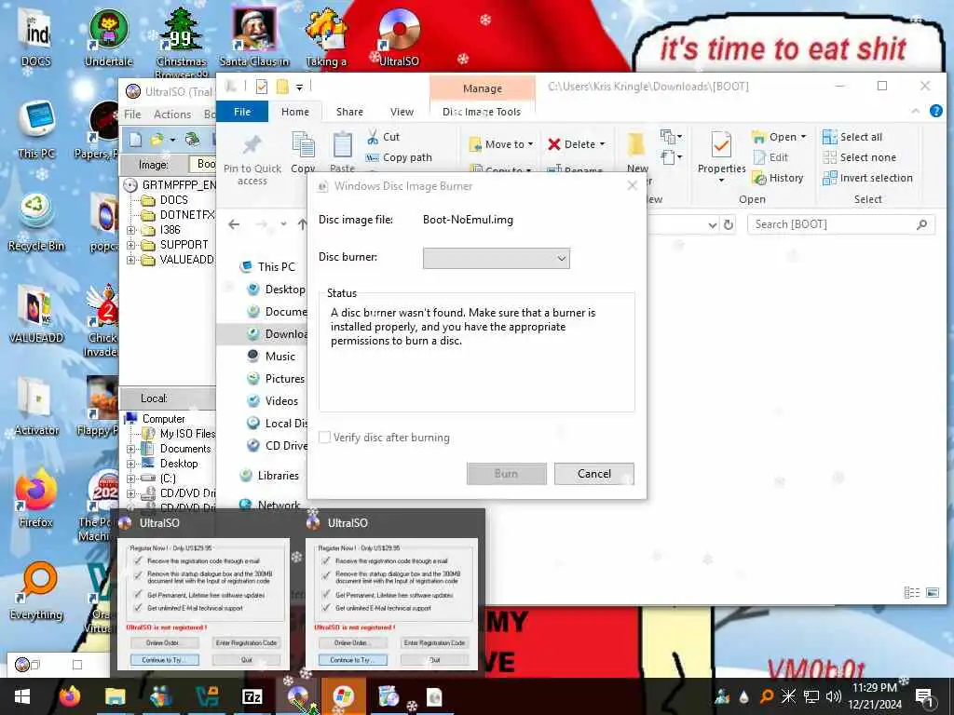Click the Search [BOOT] field

(841, 225)
